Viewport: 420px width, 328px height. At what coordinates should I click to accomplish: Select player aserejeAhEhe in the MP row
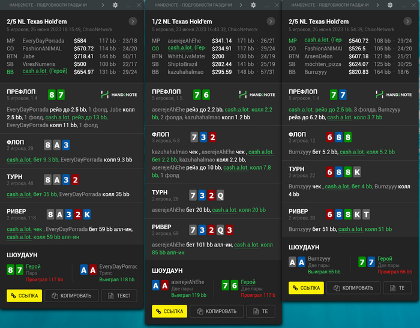184,41
